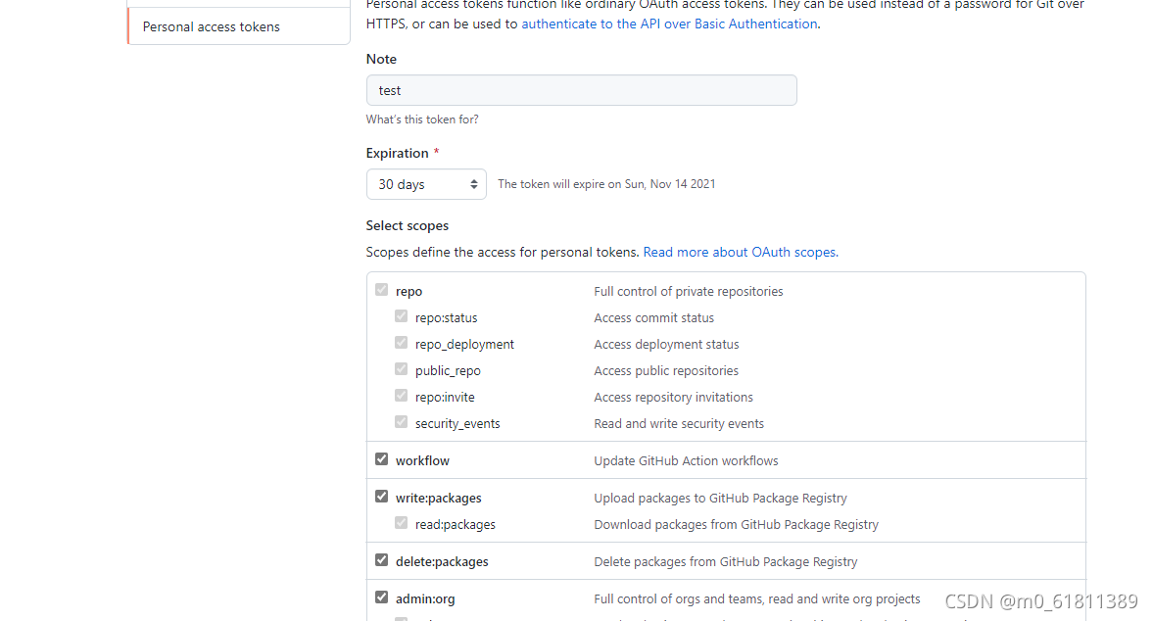This screenshot has height=621, width=1153.
Task: Select the workflow scope label
Action: click(x=422, y=460)
